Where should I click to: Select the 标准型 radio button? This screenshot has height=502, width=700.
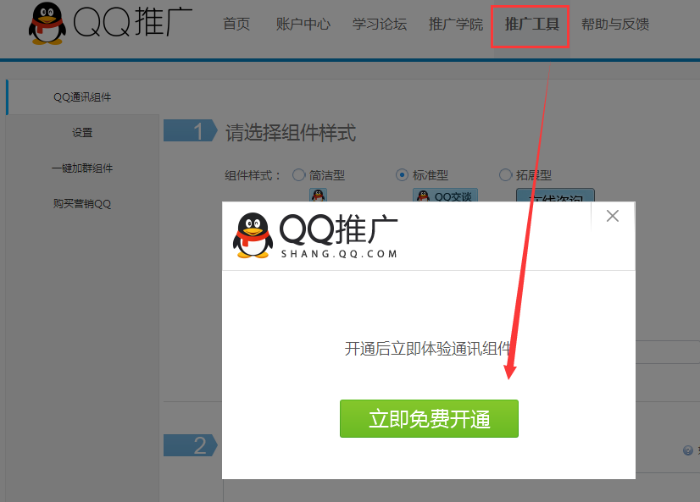[x=403, y=175]
